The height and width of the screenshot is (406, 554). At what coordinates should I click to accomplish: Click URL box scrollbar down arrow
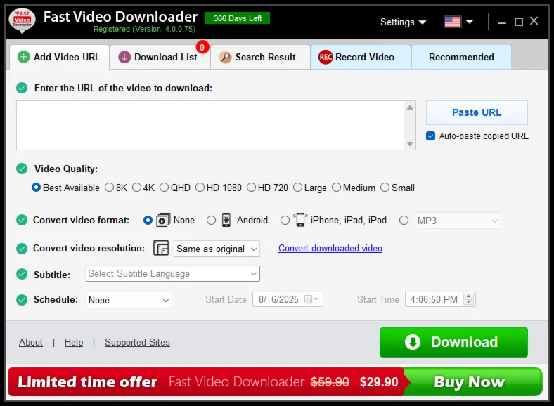410,144
